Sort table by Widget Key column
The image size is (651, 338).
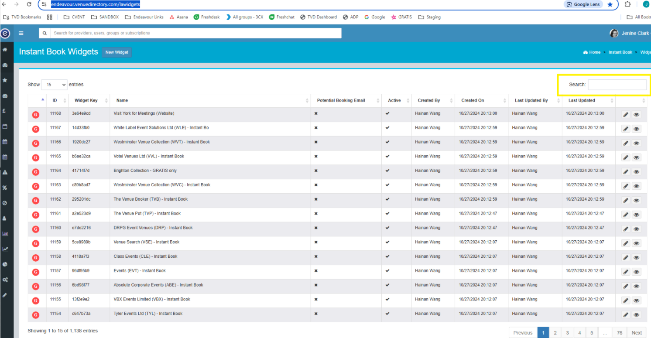89,100
